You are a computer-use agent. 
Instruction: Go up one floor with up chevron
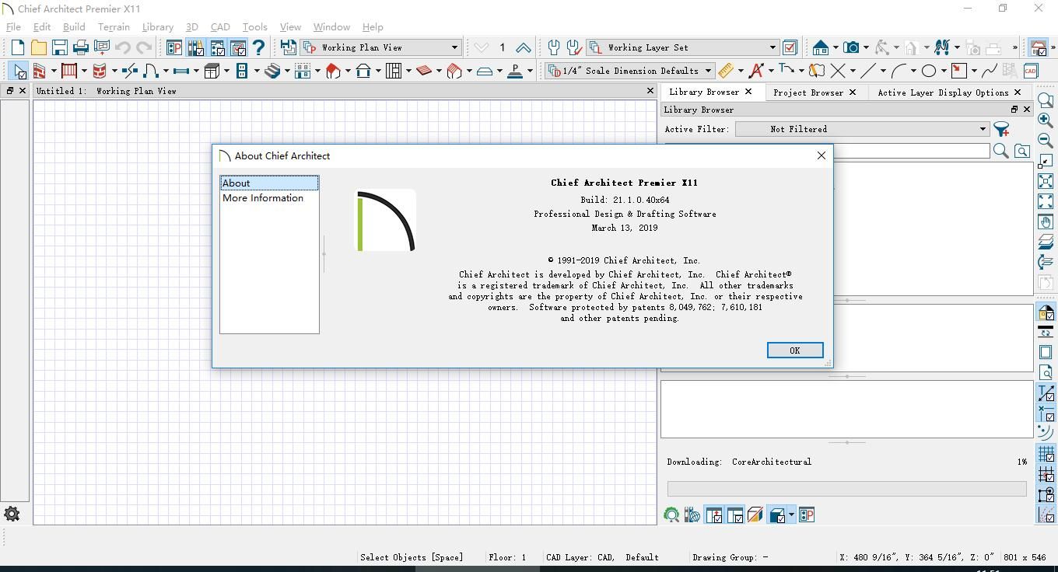point(524,47)
